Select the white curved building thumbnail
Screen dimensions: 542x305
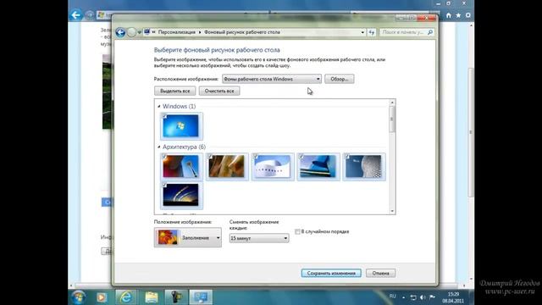(x=273, y=167)
